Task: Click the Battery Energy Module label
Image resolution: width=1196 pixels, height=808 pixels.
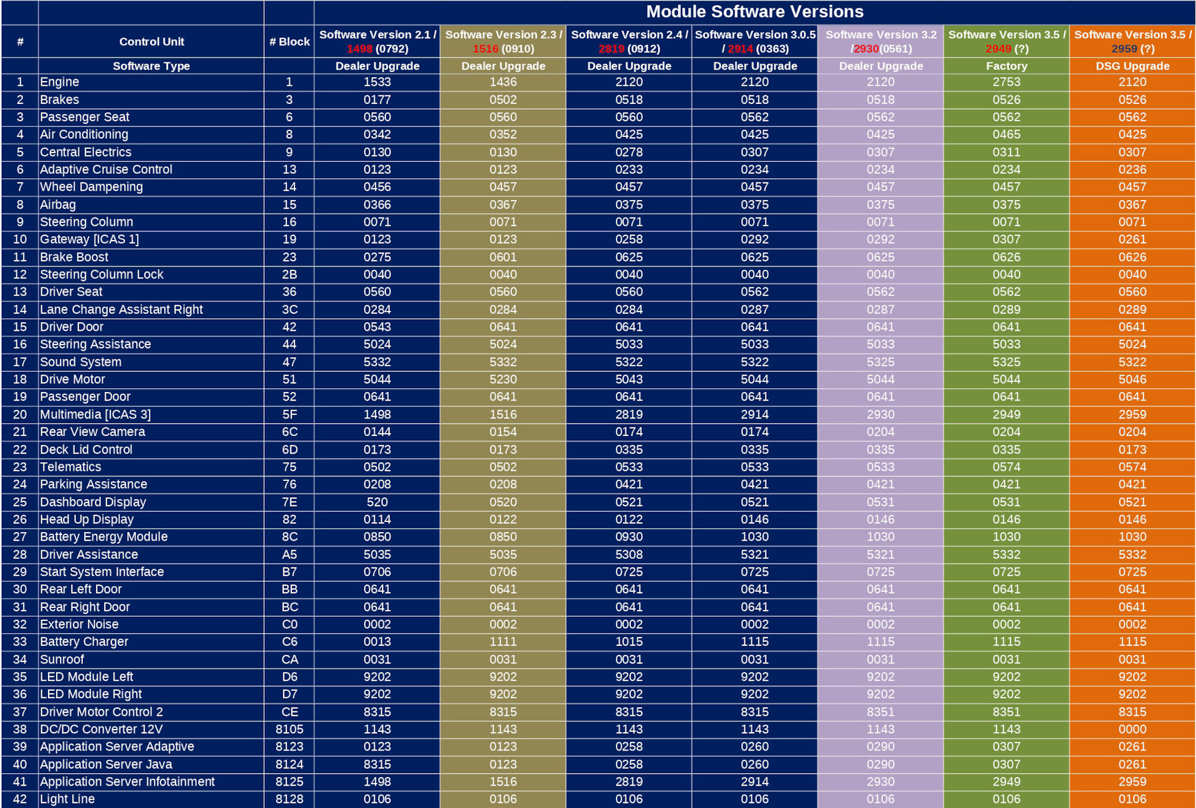Action: pos(104,536)
